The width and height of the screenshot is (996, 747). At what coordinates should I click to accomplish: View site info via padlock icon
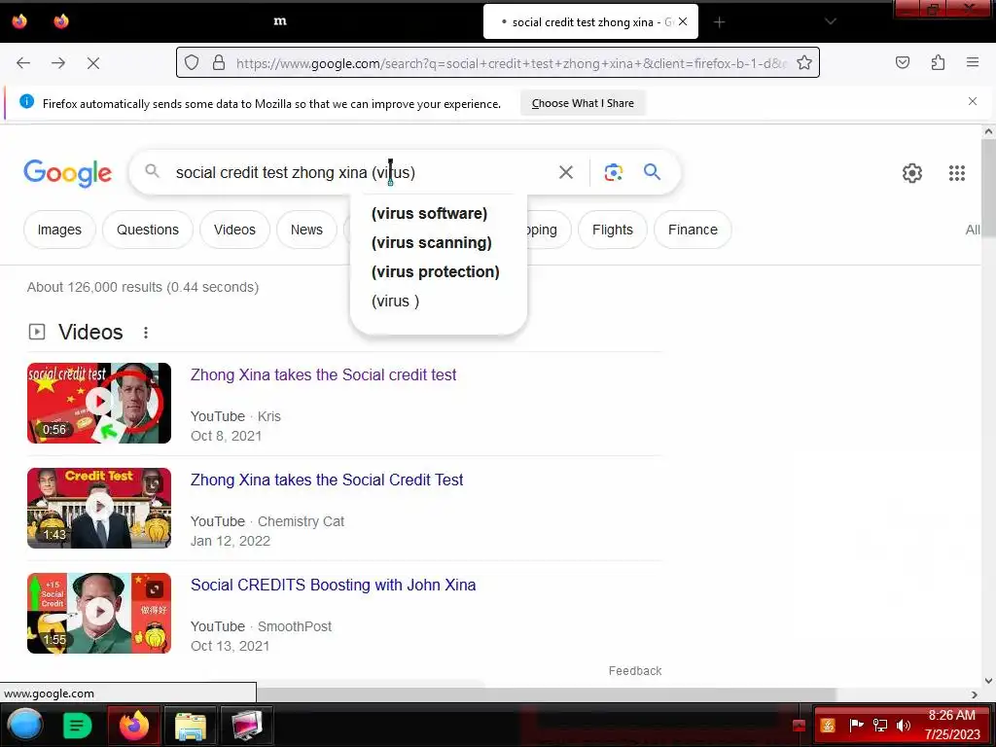[x=219, y=62]
